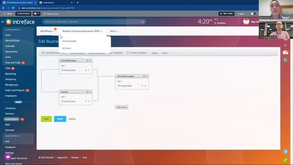
Task: Open a new browser tab
Action: (x=77, y=3)
